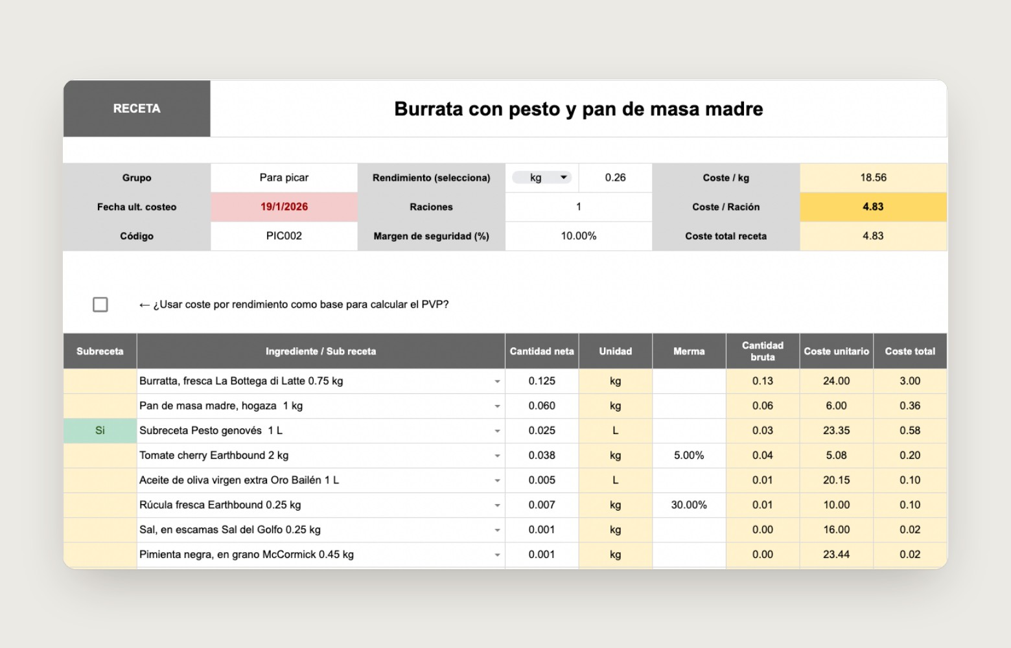The height and width of the screenshot is (648, 1011).
Task: Expand the Subreceta Pesto genovés dropdown arrow
Action: pos(497,431)
